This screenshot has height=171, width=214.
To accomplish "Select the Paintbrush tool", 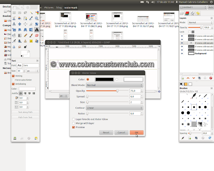I will (x=31, y=35).
